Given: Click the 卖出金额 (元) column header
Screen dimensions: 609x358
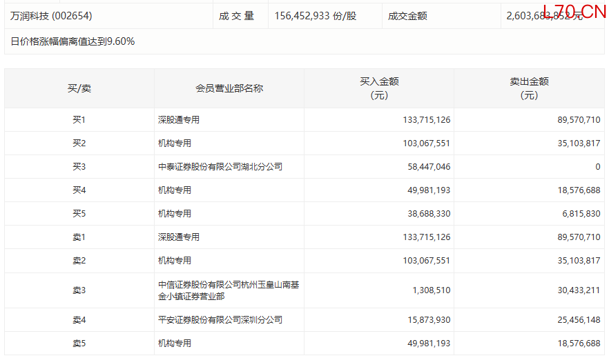Looking at the screenshot, I should click(x=529, y=88).
